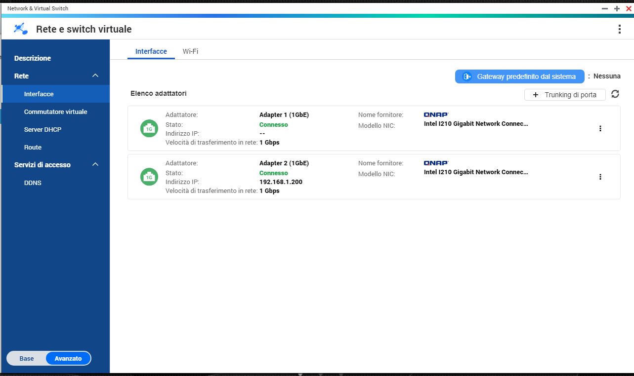Switch to Avanzato mode
Screen dimensions: 634x376
[68, 358]
